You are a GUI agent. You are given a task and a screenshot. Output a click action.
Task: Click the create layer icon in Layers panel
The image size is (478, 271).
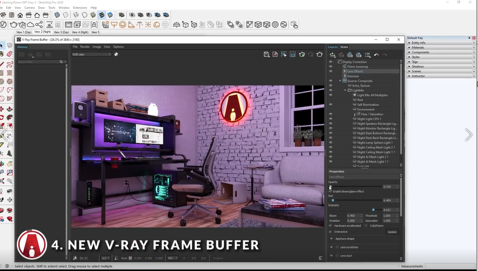[332, 55]
